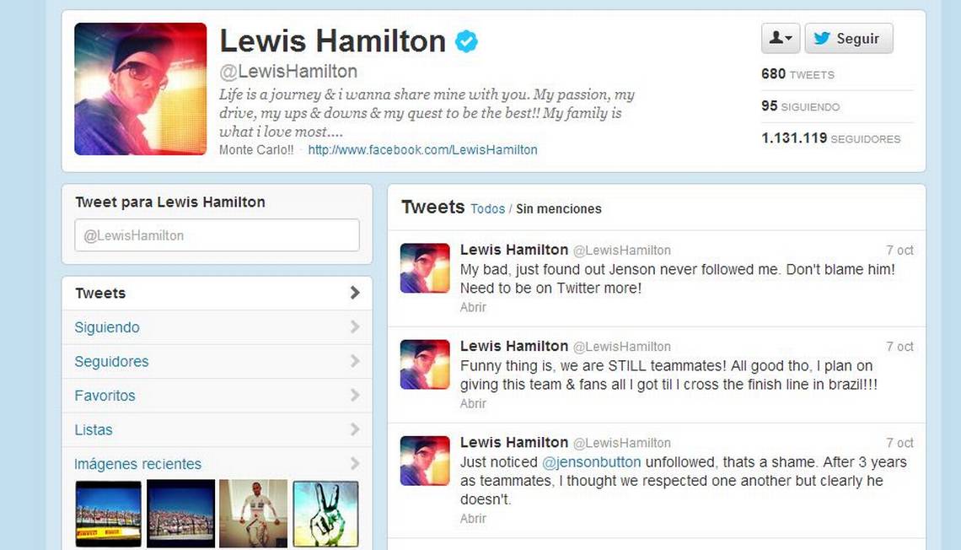Click Abrir under the 'My bad' tweet
Image resolution: width=961 pixels, height=550 pixels.
(x=473, y=307)
